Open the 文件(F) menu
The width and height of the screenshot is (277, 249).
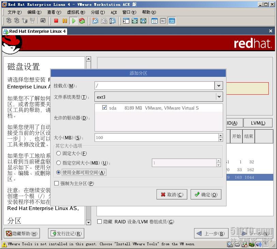[x=14, y=12]
